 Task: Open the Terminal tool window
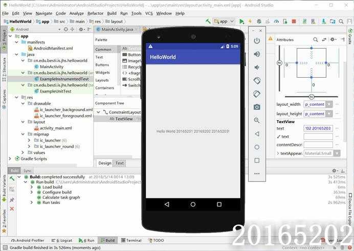tap(131, 240)
